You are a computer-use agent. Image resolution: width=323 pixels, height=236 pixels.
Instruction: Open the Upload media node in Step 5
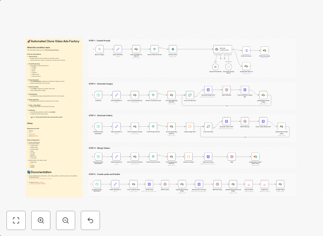(x=249, y=184)
